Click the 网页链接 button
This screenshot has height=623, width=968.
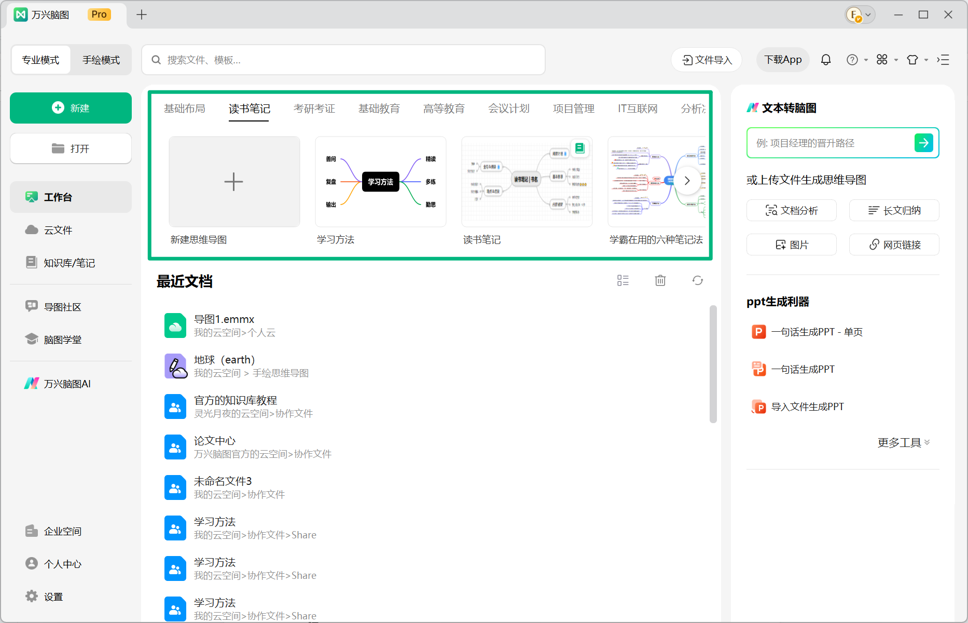(894, 245)
